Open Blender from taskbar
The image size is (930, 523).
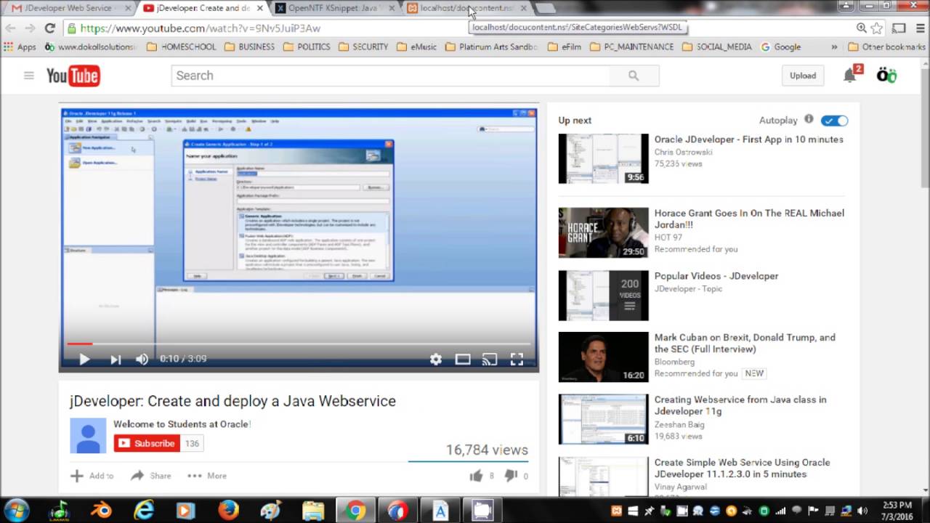coord(102,510)
